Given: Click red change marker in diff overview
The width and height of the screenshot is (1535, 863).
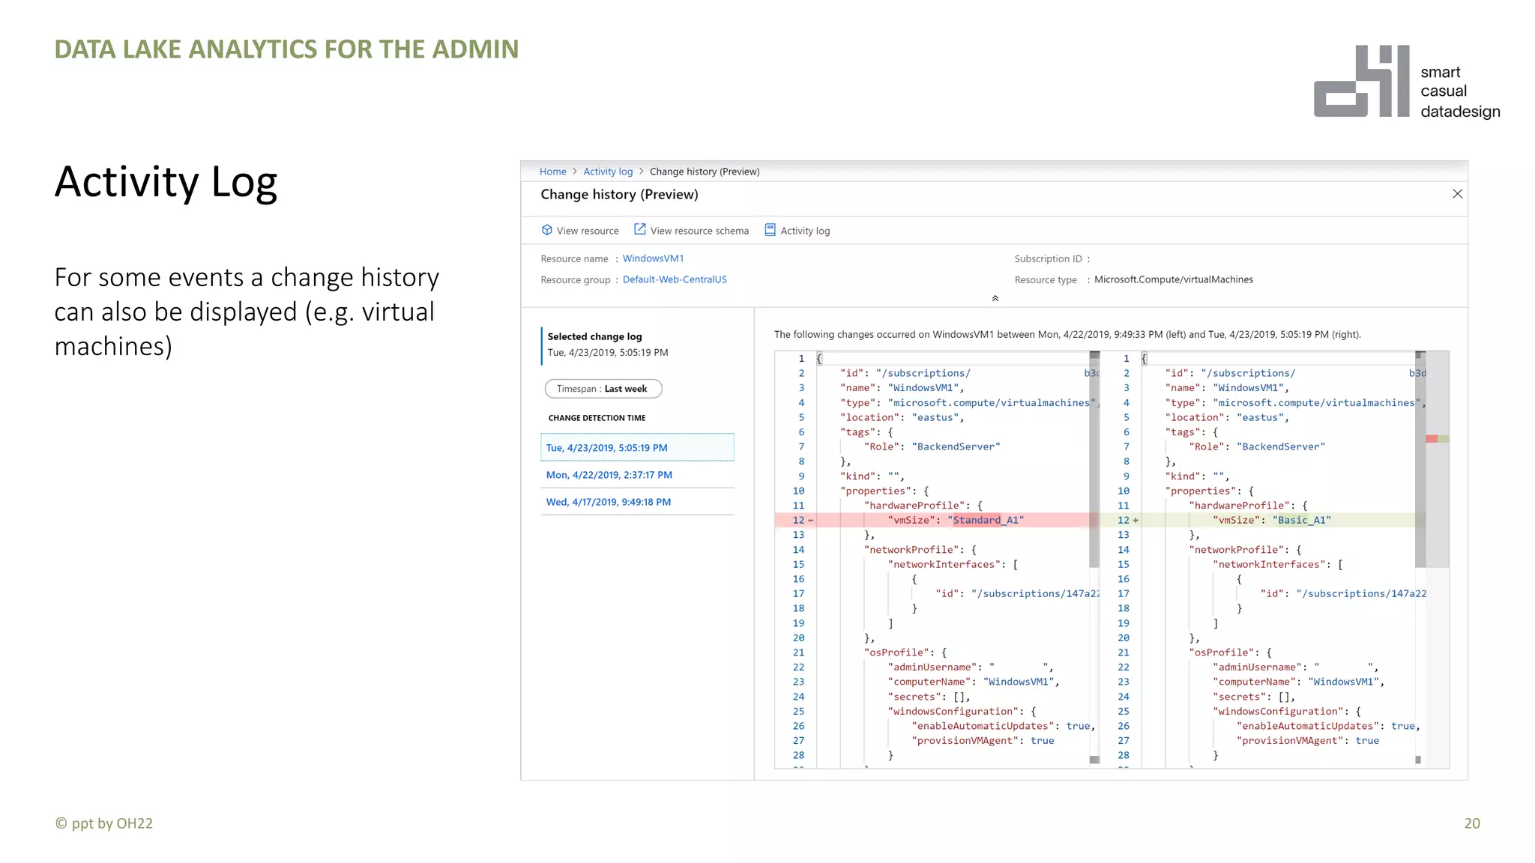Looking at the screenshot, I should point(1432,439).
